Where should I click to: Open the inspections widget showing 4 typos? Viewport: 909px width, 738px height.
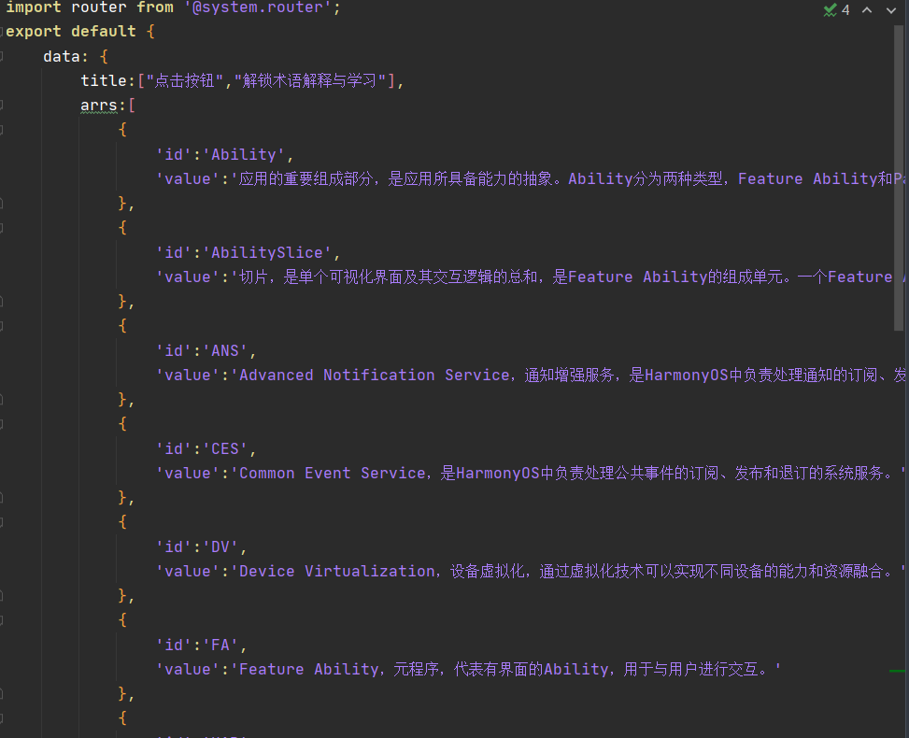pyautogui.click(x=836, y=10)
